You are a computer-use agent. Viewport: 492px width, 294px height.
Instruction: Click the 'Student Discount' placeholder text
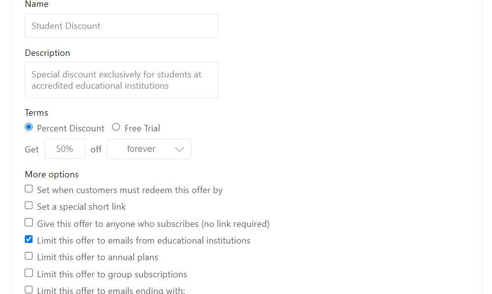pos(65,25)
